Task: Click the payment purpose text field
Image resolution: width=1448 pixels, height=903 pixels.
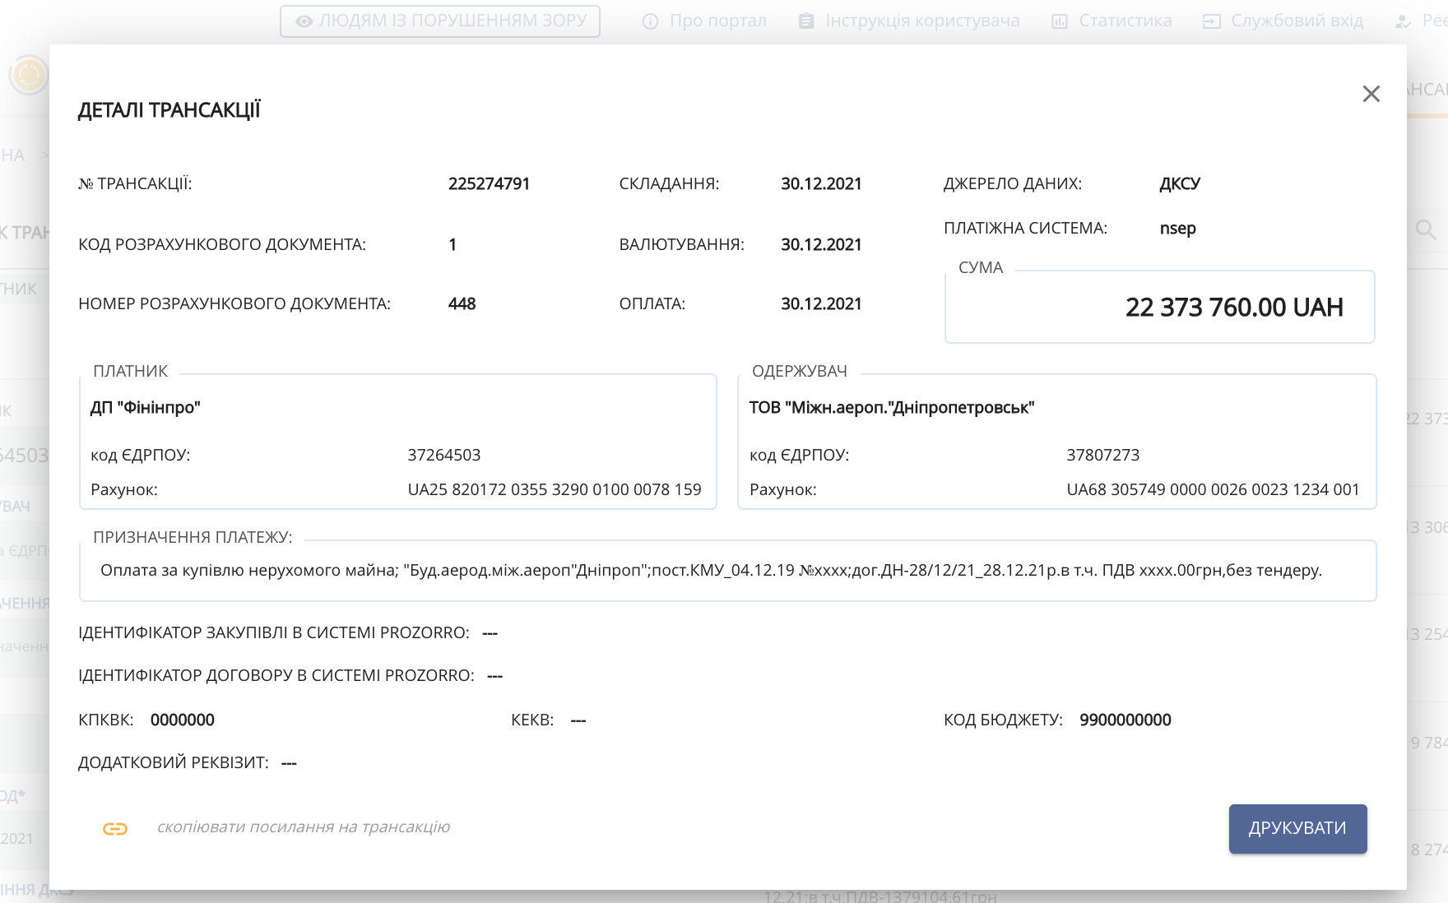Action: pyautogui.click(x=711, y=571)
